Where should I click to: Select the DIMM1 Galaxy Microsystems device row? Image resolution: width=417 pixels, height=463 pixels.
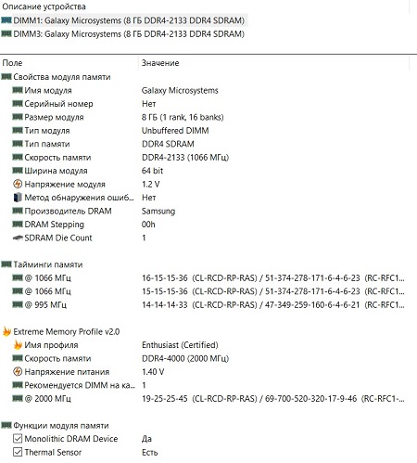pos(123,20)
